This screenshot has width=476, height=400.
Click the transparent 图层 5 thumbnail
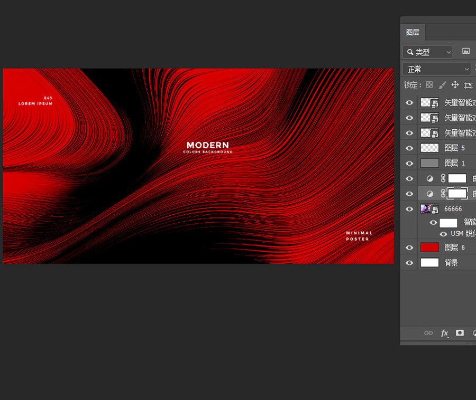point(429,148)
